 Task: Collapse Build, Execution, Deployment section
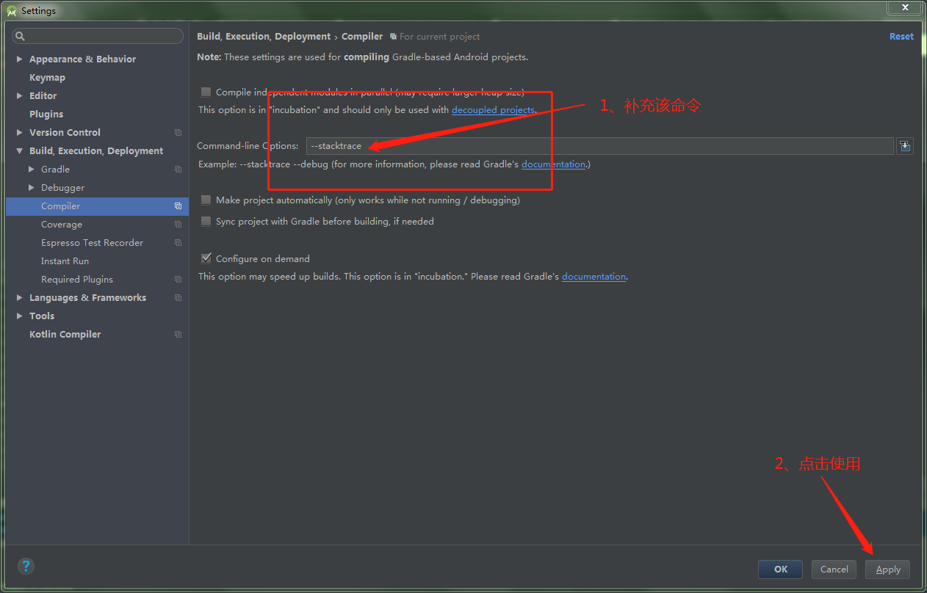(20, 150)
